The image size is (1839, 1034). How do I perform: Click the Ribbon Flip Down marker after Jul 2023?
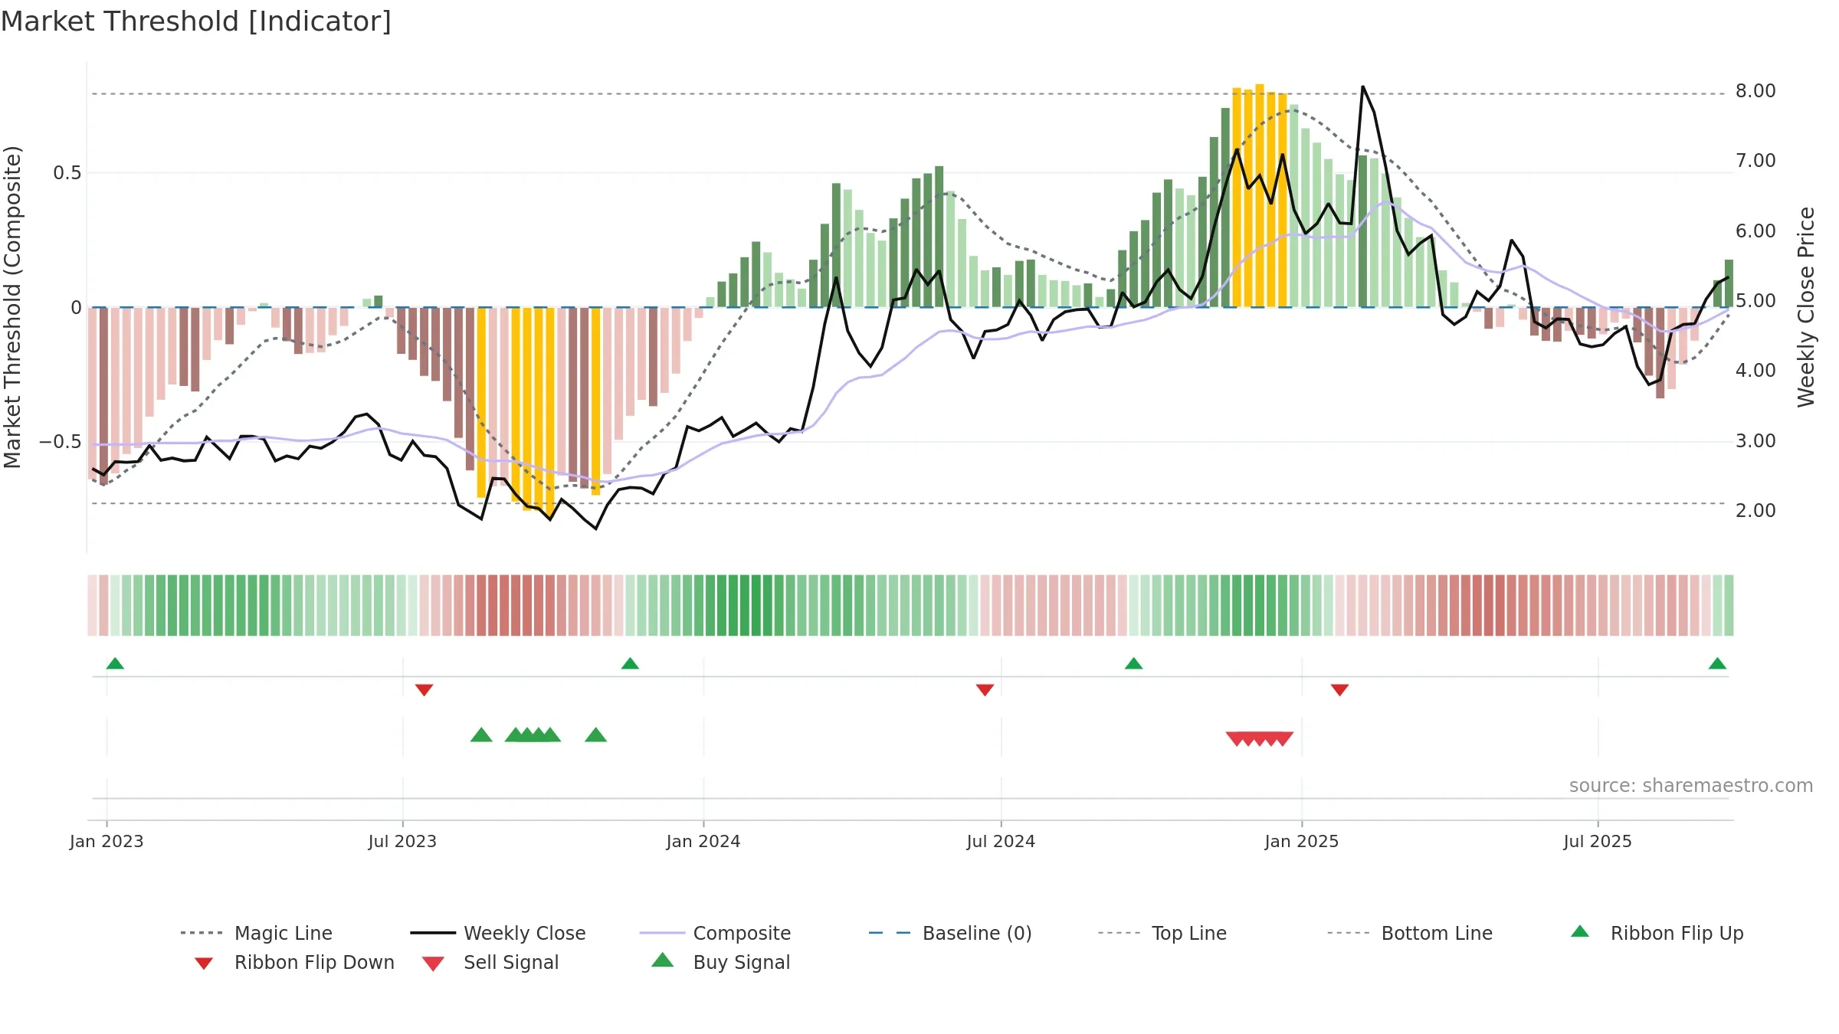tap(424, 690)
